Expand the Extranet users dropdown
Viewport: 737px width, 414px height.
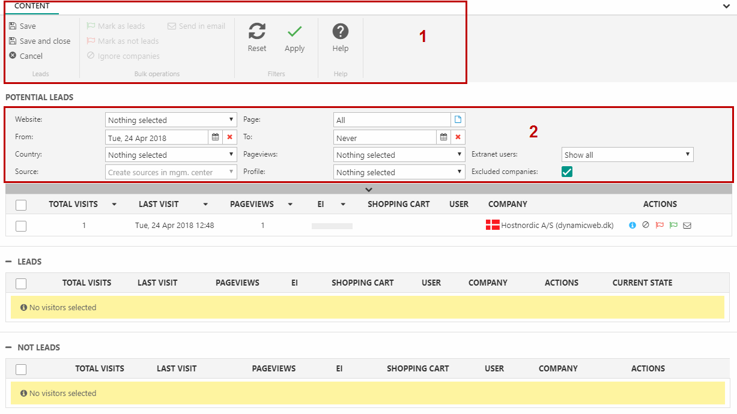(627, 155)
